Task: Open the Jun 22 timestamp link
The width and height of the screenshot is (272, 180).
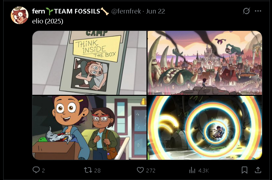Action: coord(155,11)
